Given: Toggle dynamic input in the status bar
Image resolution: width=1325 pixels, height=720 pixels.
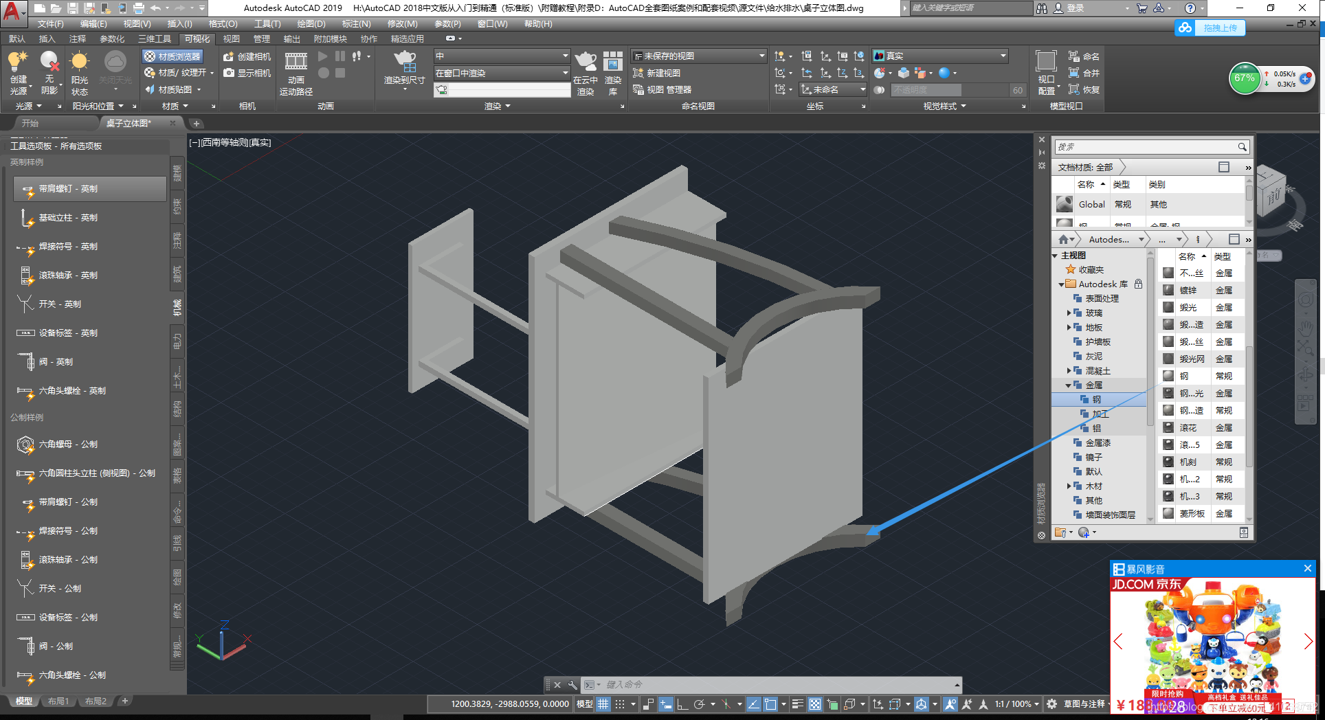Looking at the screenshot, I should [666, 704].
